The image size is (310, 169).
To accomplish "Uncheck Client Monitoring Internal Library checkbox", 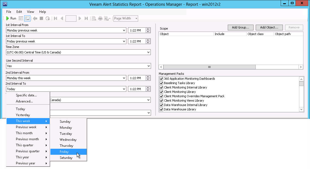I will [161, 88].
